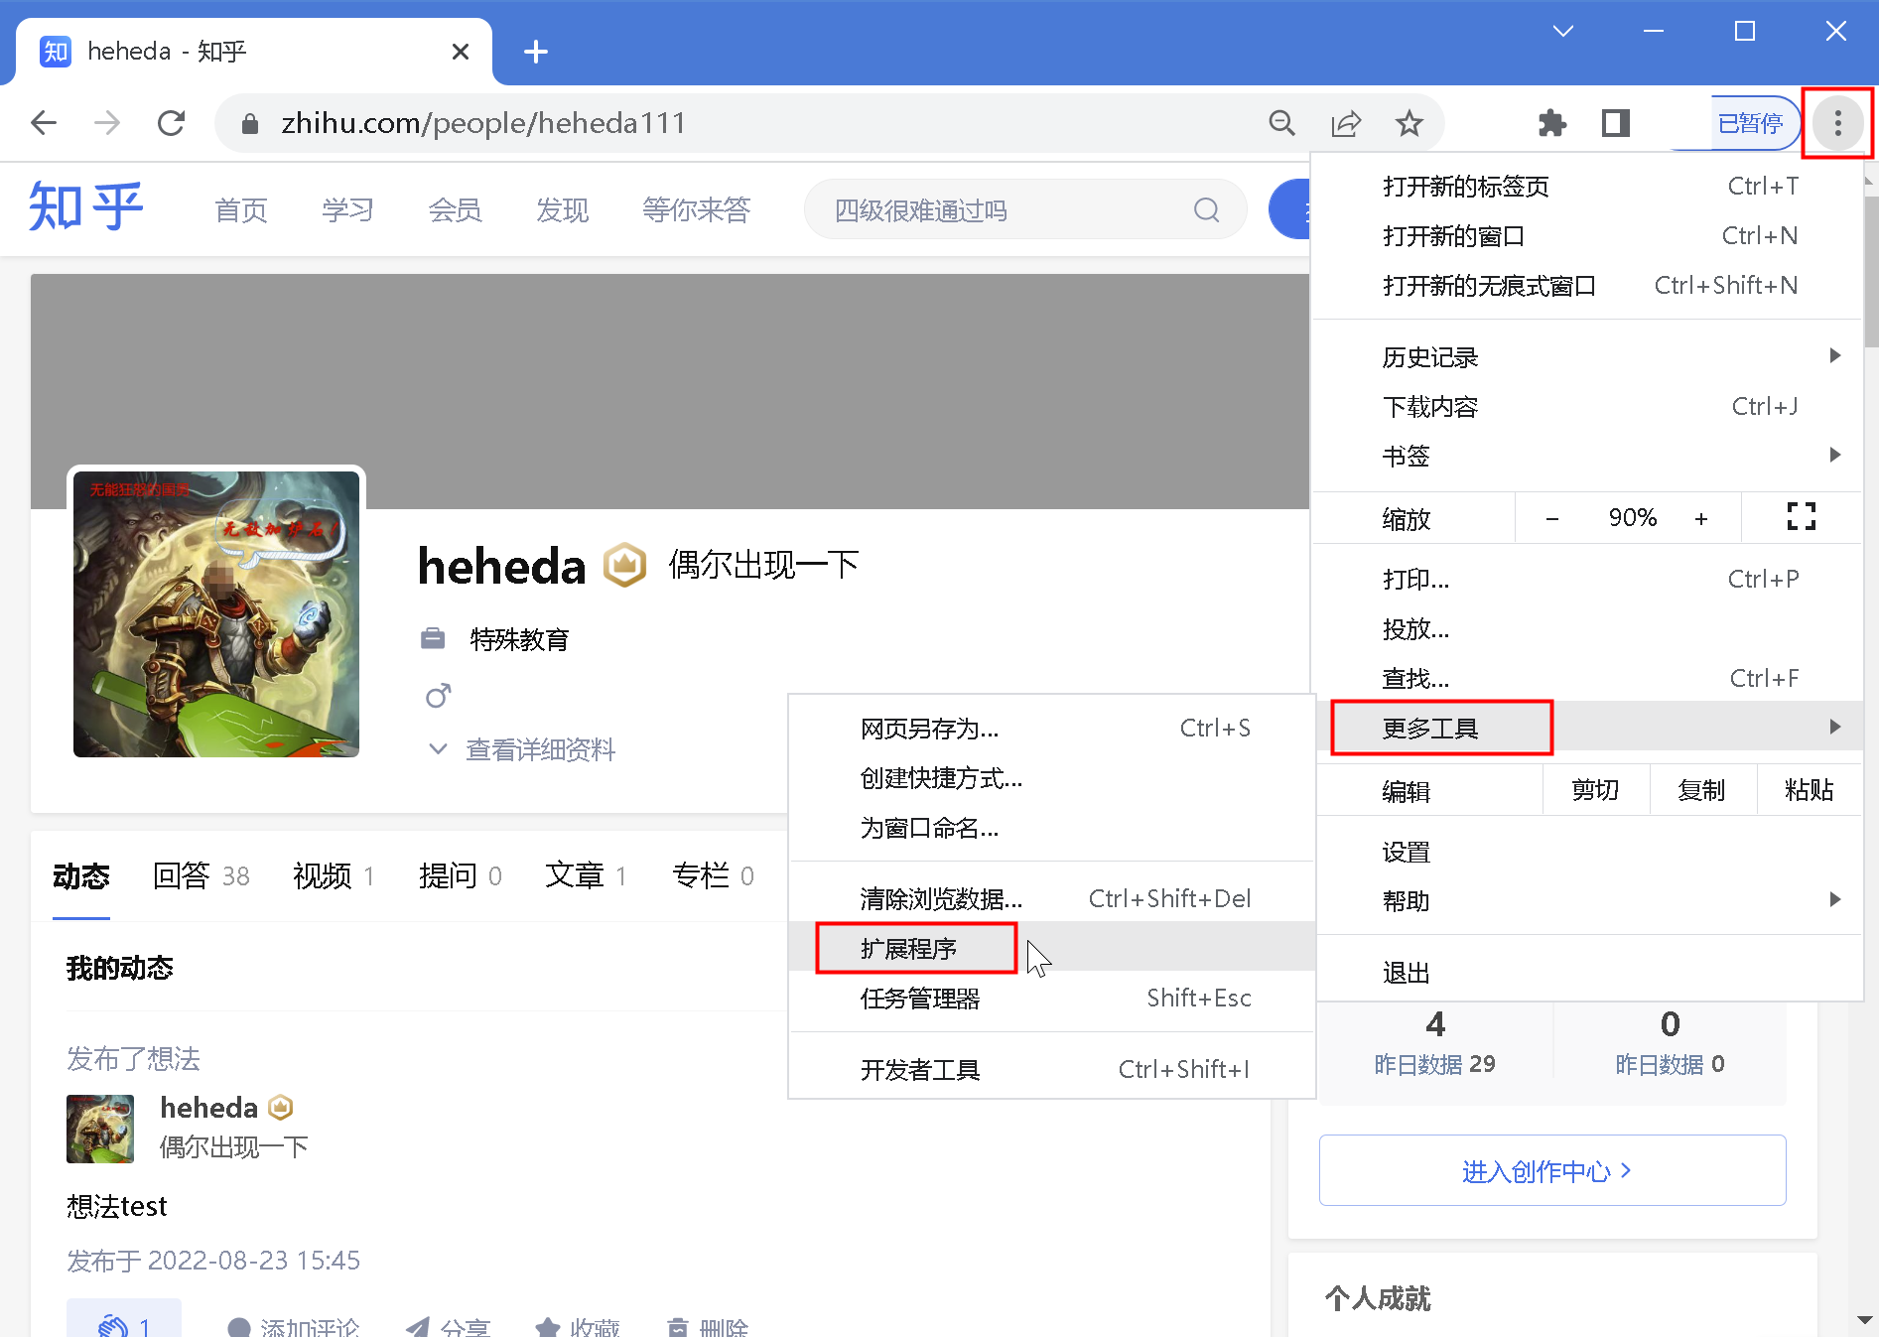The height and width of the screenshot is (1337, 1879).
Task: Expand 查看详细资料 on the profile
Action: coord(540,749)
